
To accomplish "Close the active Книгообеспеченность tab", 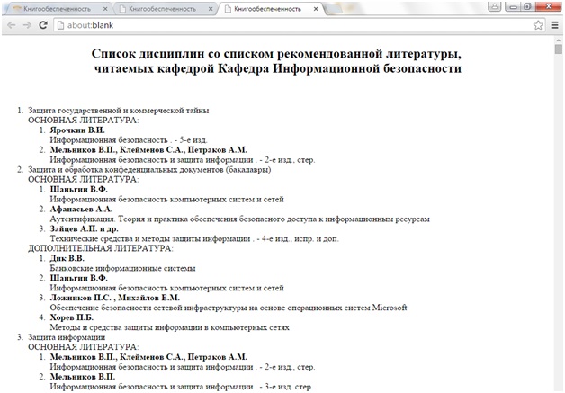I will [316, 9].
